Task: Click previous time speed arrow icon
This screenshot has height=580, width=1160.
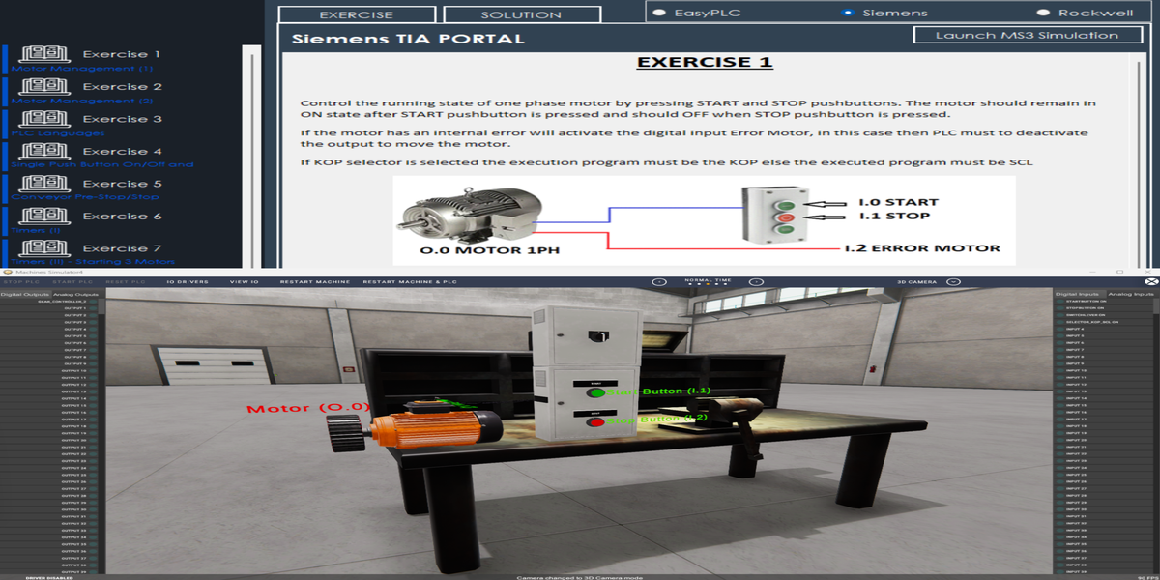Action: coord(659,282)
